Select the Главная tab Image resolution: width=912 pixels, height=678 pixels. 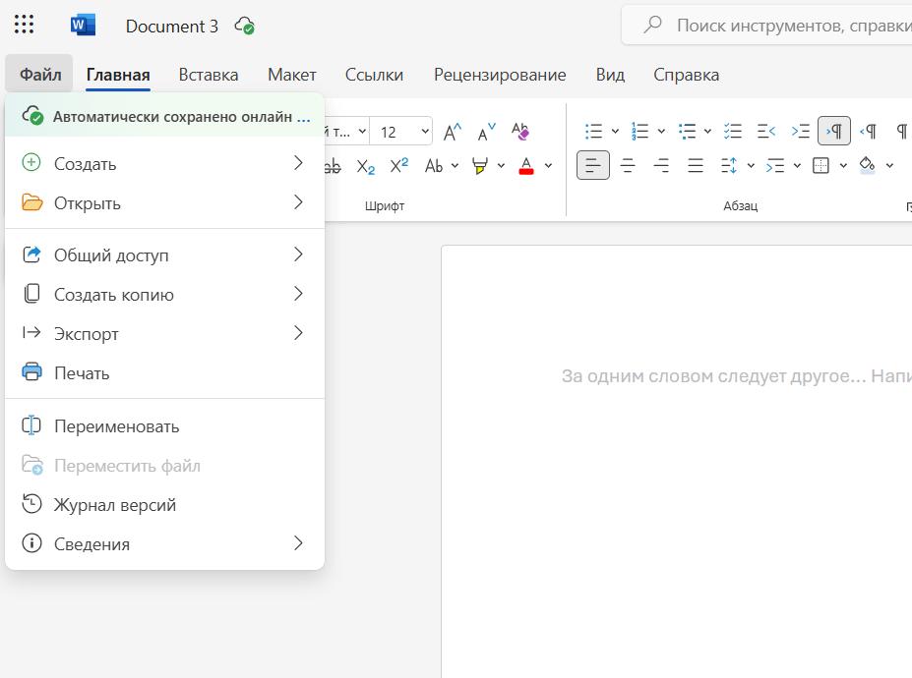point(118,75)
